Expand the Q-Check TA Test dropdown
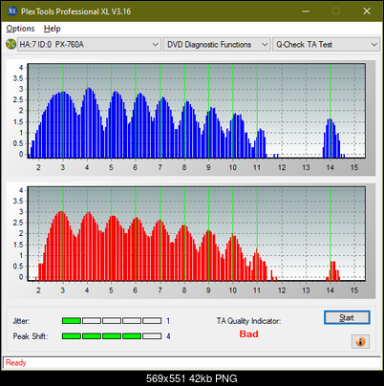 pyautogui.click(x=326, y=44)
